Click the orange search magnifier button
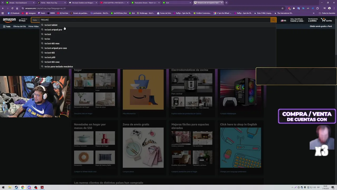 coord(273,20)
